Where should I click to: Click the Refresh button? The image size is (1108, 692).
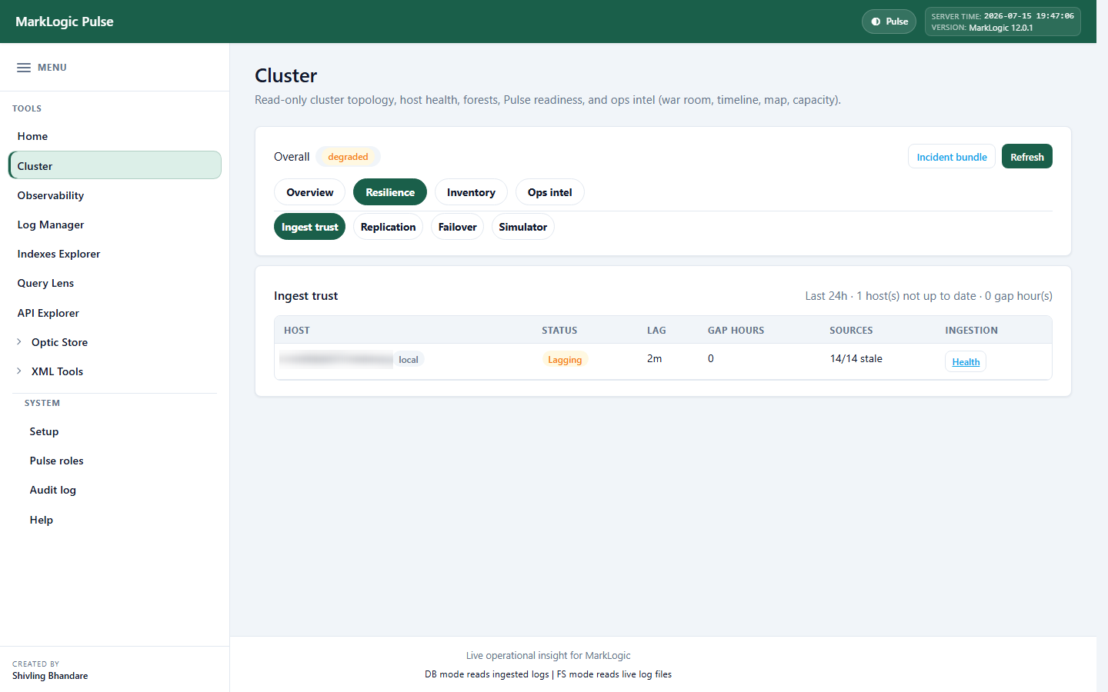pyautogui.click(x=1027, y=157)
